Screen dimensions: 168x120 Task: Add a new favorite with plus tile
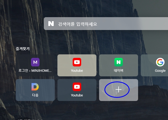tap(119, 90)
